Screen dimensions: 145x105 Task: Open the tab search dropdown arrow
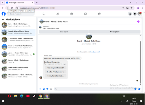(3, 3)
